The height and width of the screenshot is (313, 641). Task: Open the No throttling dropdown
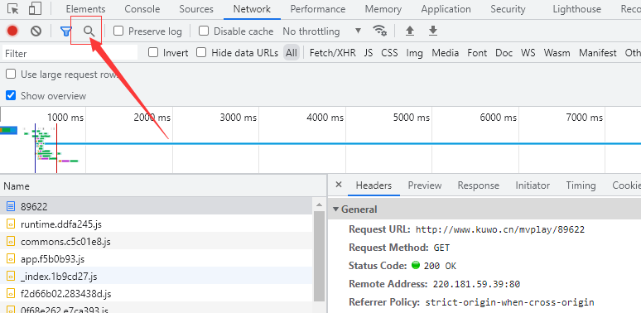click(x=322, y=31)
